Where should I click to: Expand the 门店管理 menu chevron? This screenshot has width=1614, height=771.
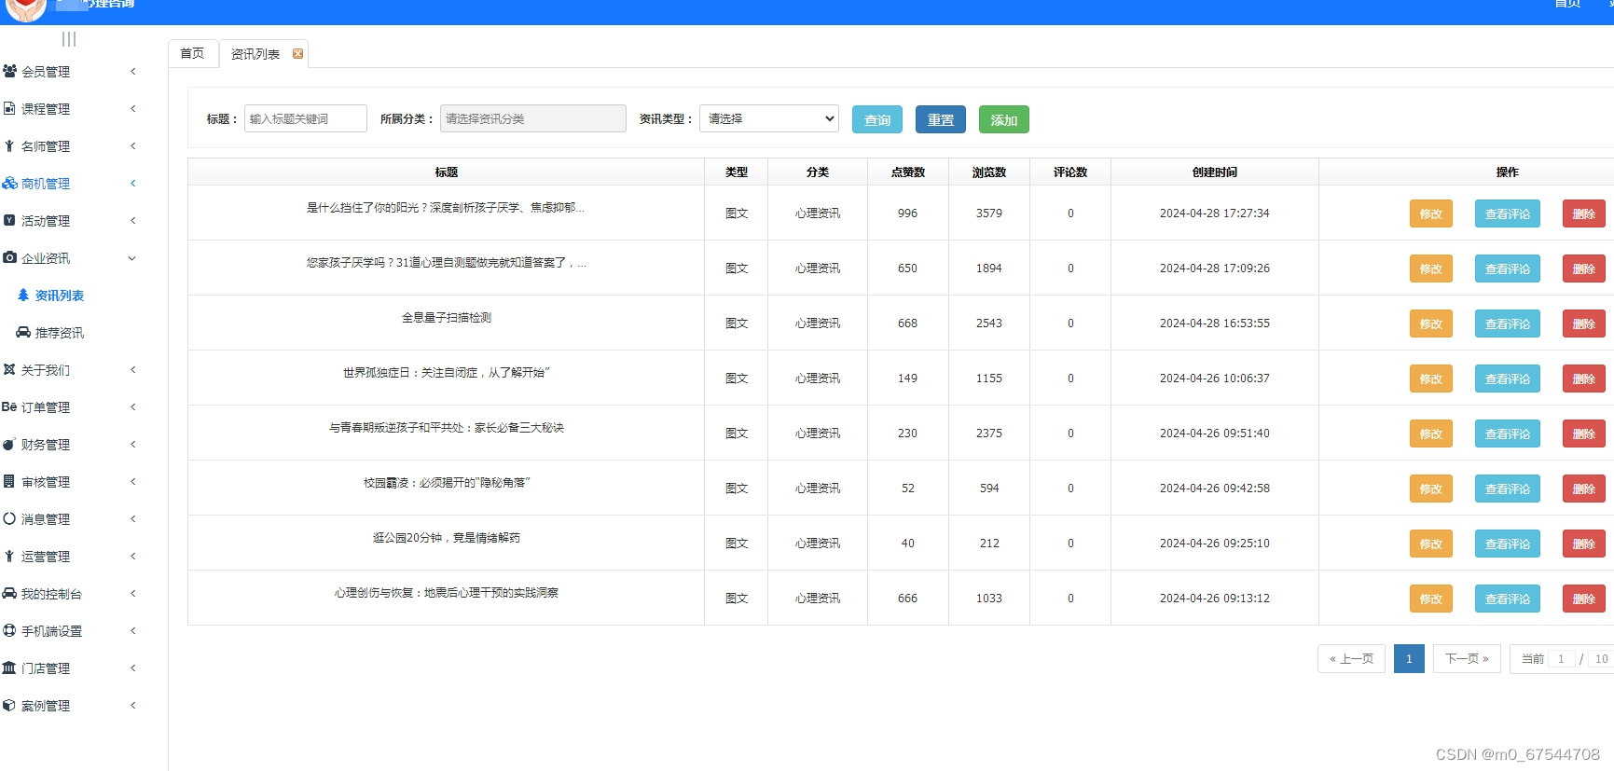click(x=133, y=668)
